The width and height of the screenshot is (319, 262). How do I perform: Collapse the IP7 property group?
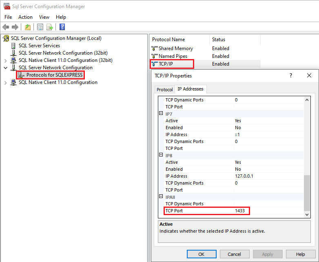coord(161,113)
